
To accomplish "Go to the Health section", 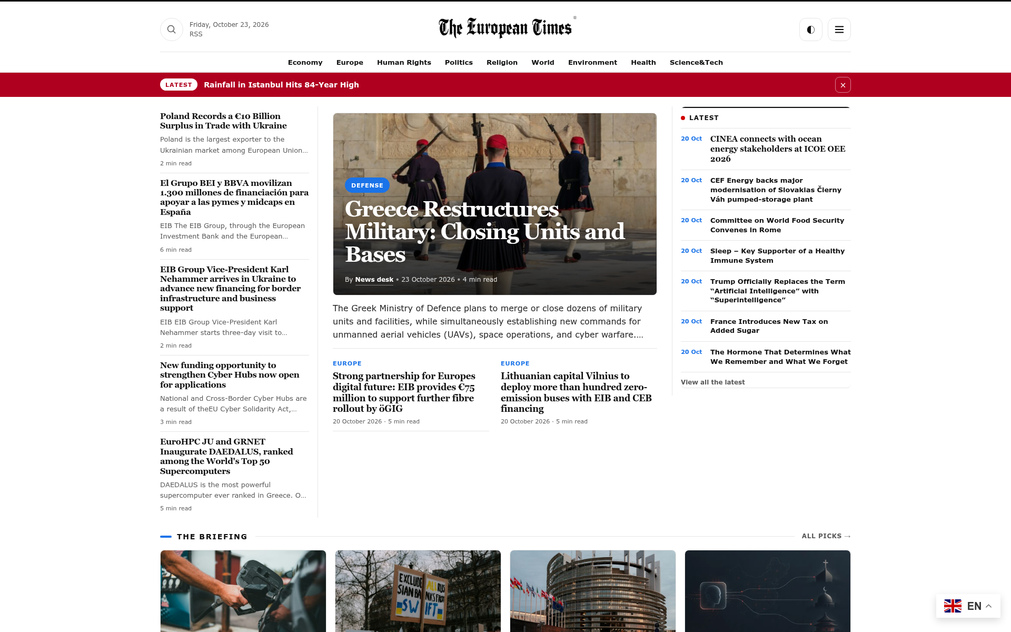I will (x=643, y=62).
